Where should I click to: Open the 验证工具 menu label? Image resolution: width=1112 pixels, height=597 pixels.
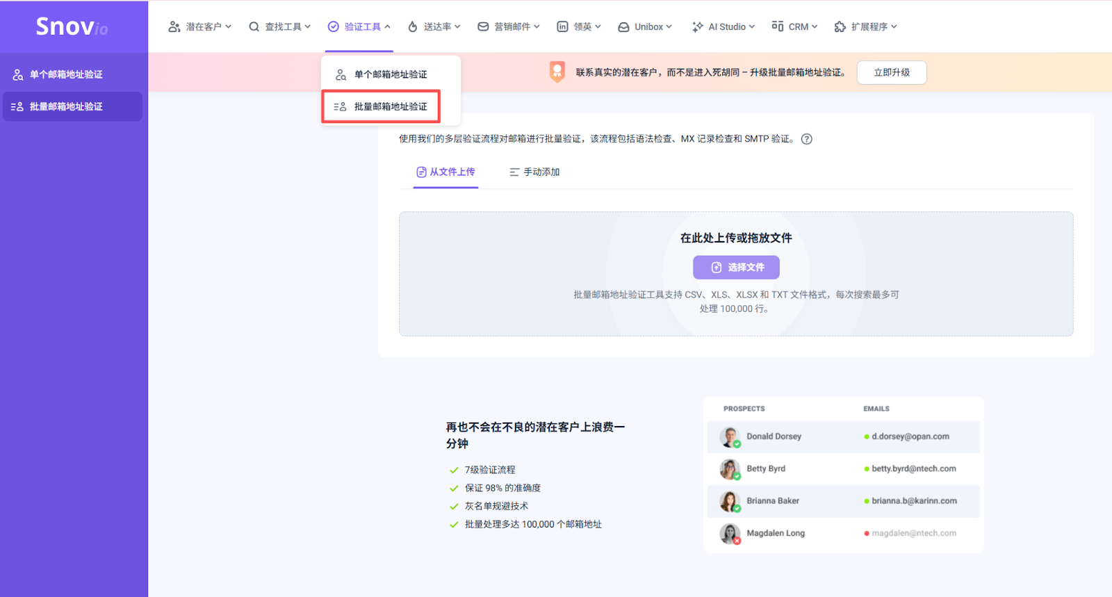[363, 27]
